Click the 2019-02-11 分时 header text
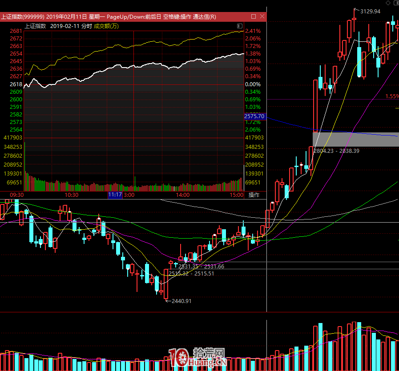399x371 pixels. pyautogui.click(x=71, y=26)
